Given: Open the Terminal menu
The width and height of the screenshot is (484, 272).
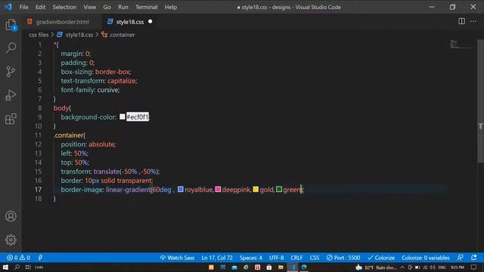Looking at the screenshot, I should (146, 7).
